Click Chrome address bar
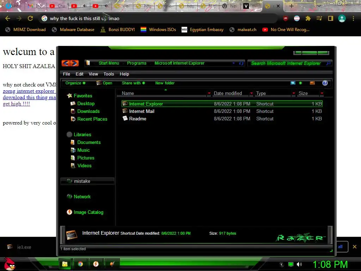361x271 pixels. (159, 18)
